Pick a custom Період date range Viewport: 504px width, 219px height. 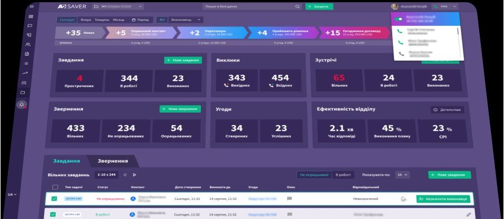(x=140, y=20)
